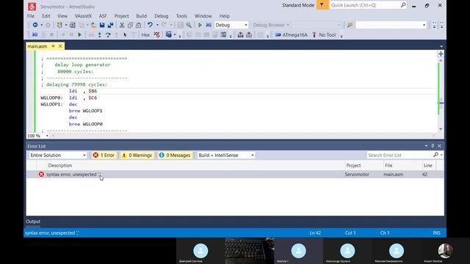470x264 pixels.
Task: Expand the Undo history dropdown arrow
Action: coord(157,25)
